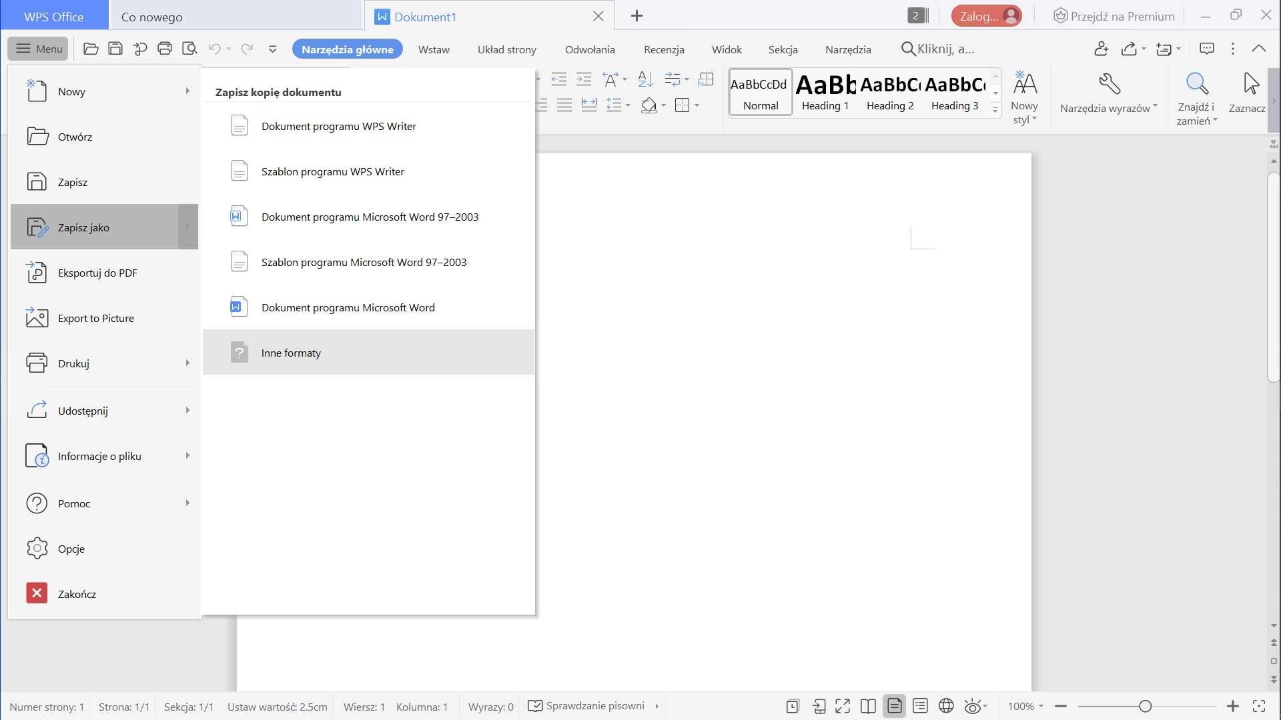Click the Export to Picture menu entry
This screenshot has height=720, width=1281.
pyautogui.click(x=95, y=318)
